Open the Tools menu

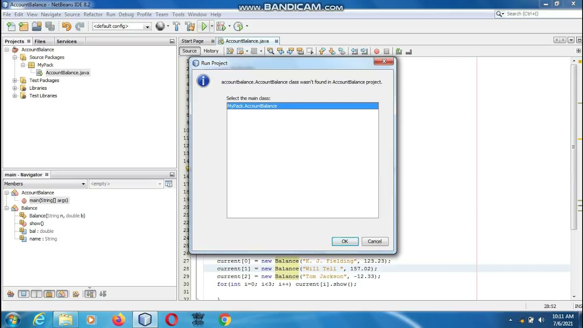[178, 14]
